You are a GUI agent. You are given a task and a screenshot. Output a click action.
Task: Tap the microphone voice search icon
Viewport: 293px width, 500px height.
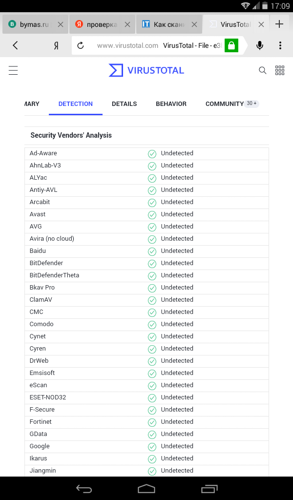point(260,45)
